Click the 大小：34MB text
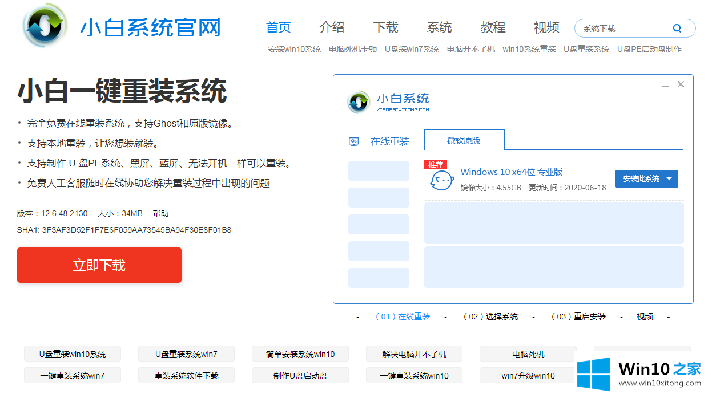The height and width of the screenshot is (398, 708). tap(120, 213)
